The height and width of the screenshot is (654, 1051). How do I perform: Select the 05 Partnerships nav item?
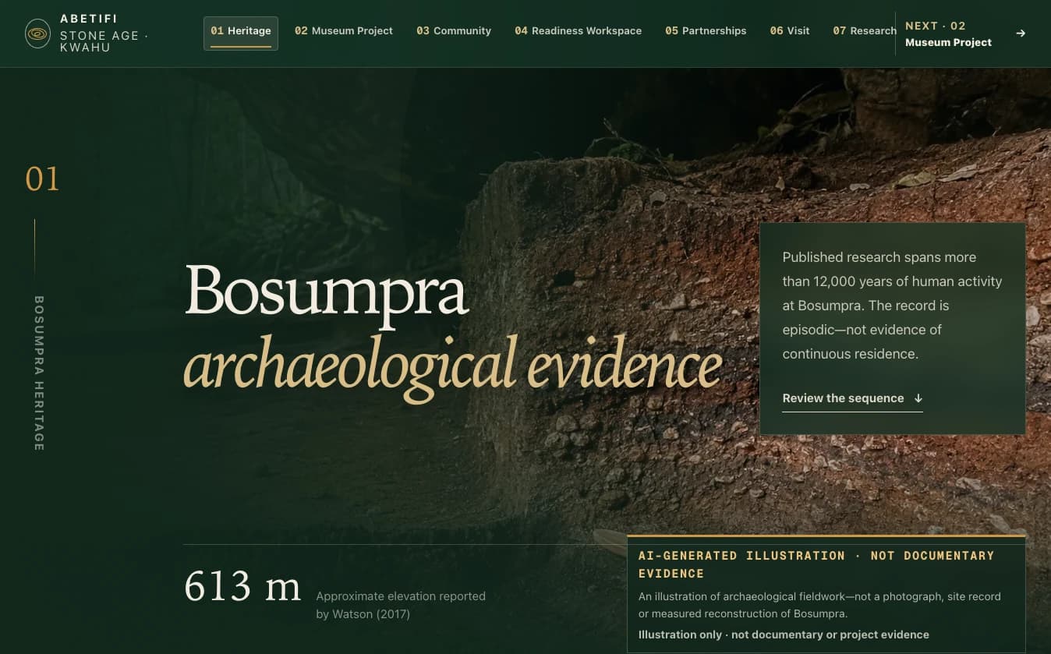pos(706,31)
